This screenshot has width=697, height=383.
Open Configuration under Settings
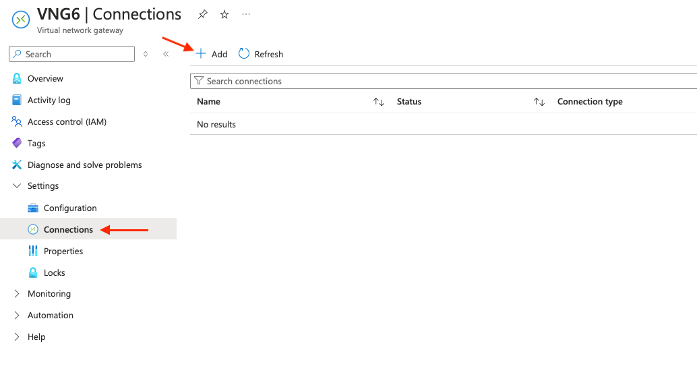[x=70, y=208]
